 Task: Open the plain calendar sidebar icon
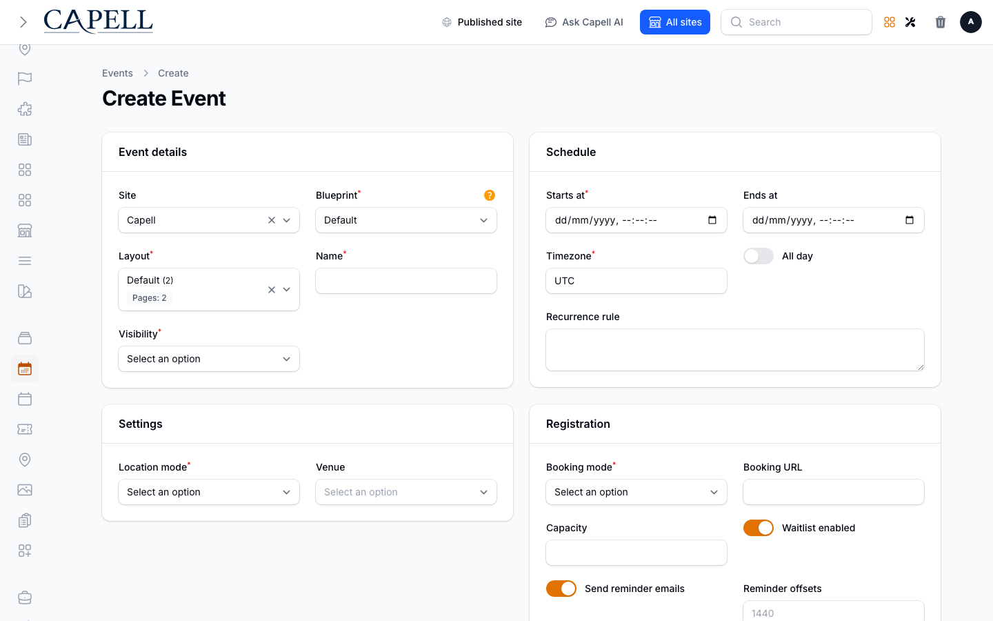click(x=25, y=399)
